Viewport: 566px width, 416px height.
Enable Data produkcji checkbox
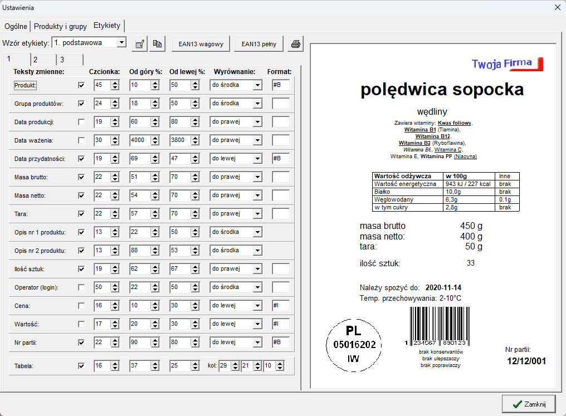pyautogui.click(x=81, y=122)
